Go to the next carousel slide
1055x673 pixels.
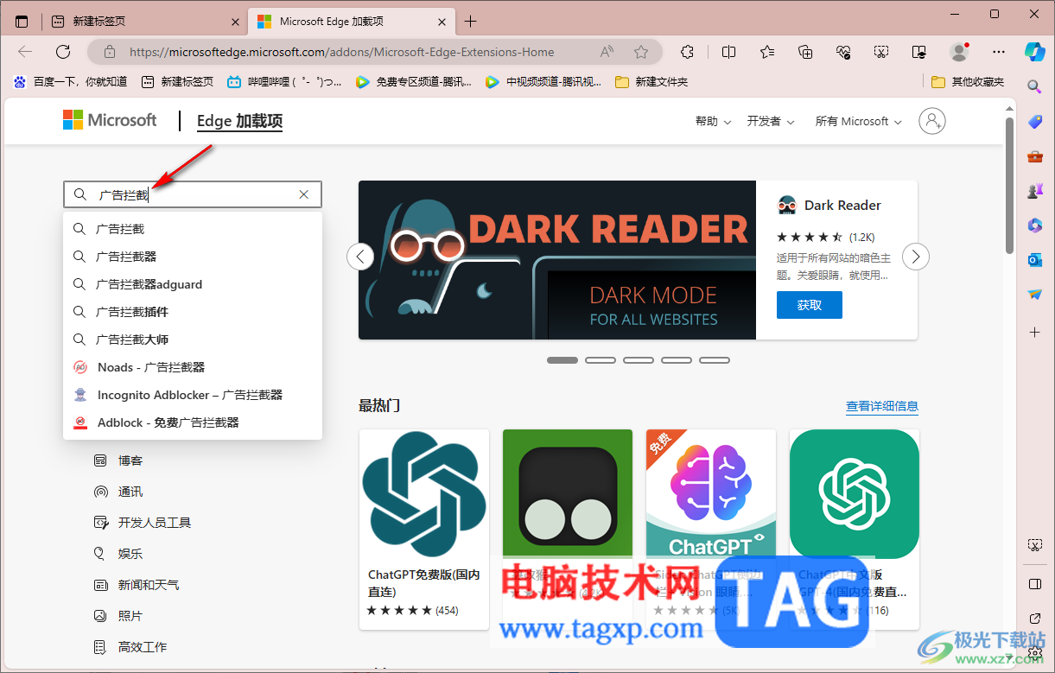pos(916,257)
